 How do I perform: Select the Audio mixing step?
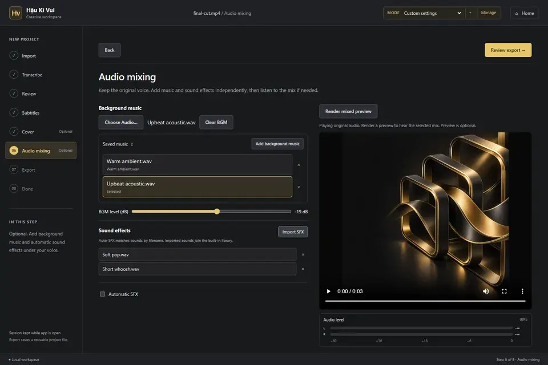coord(41,151)
